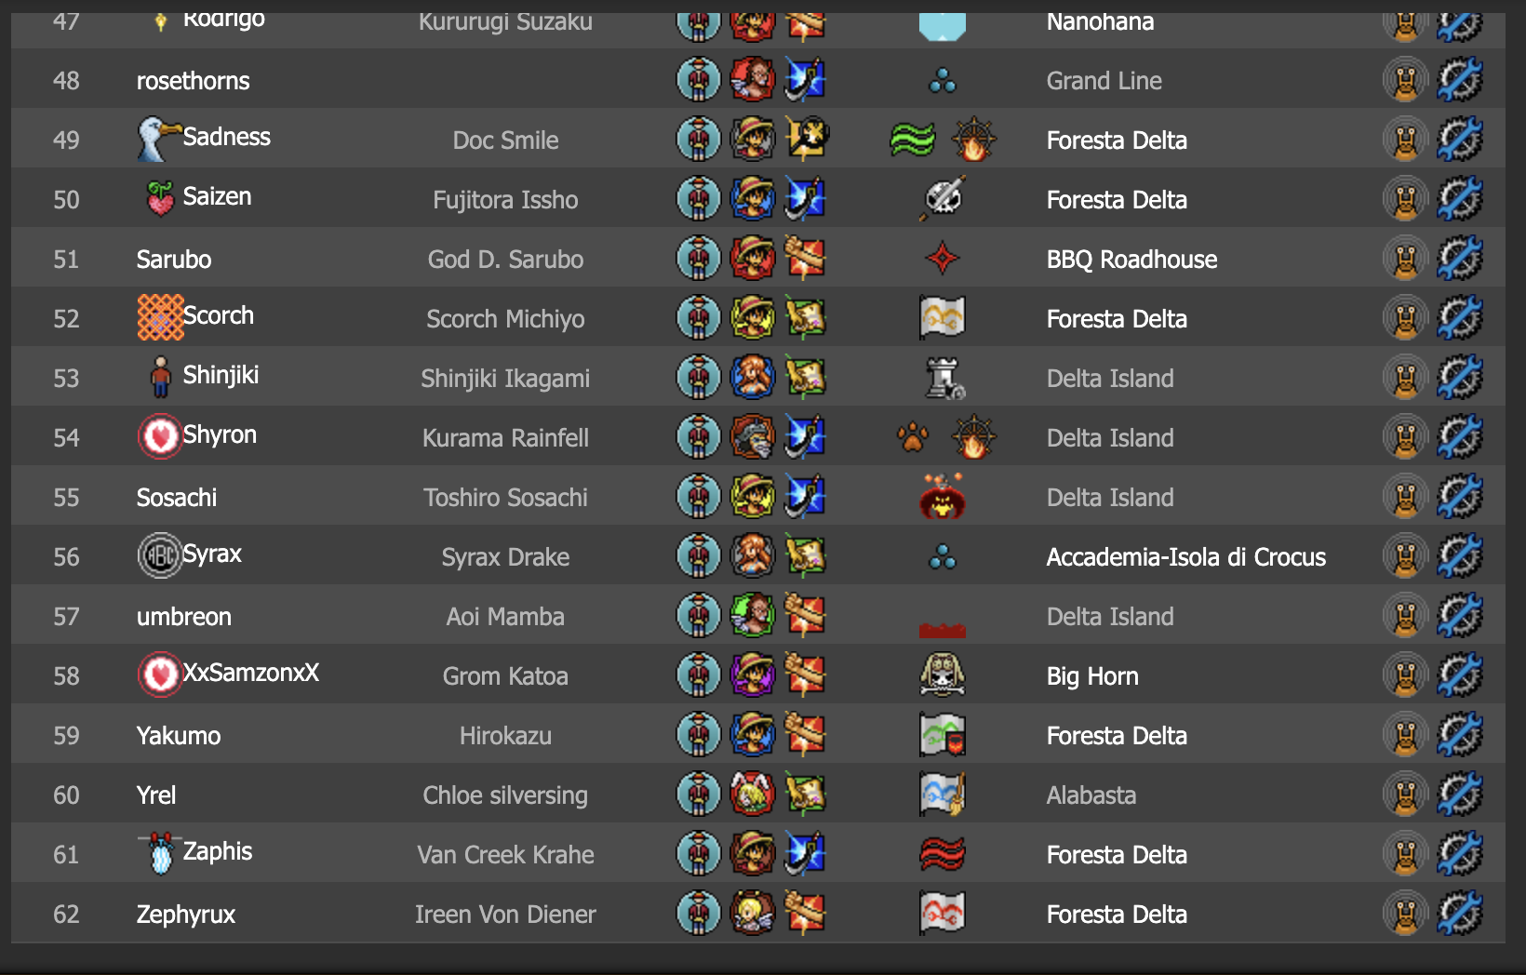Click the skull crew icon in XxSamzonxX row
The height and width of the screenshot is (975, 1526).
click(x=942, y=675)
